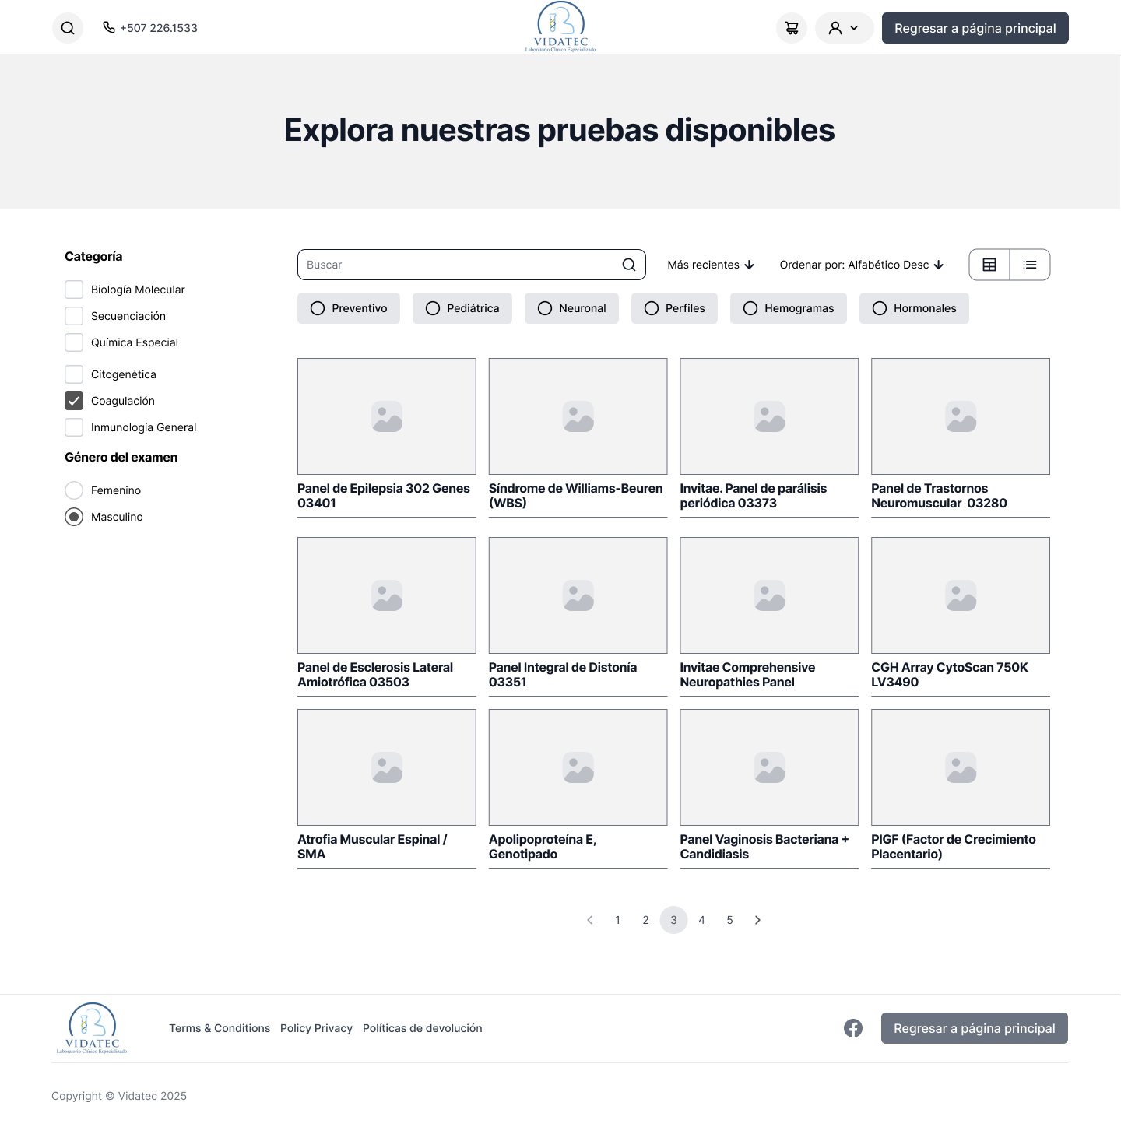
Task: Go to previous results page arrow
Action: (589, 920)
